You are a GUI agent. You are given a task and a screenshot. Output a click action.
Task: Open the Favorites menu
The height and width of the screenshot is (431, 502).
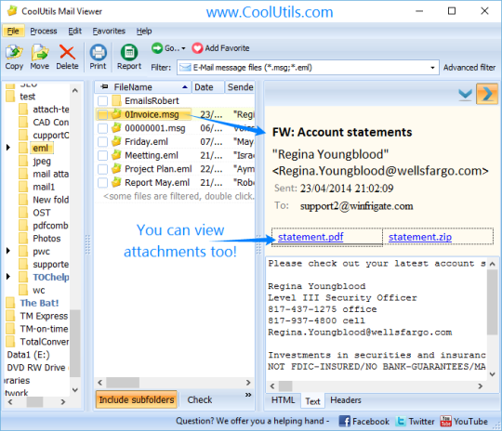tap(109, 31)
